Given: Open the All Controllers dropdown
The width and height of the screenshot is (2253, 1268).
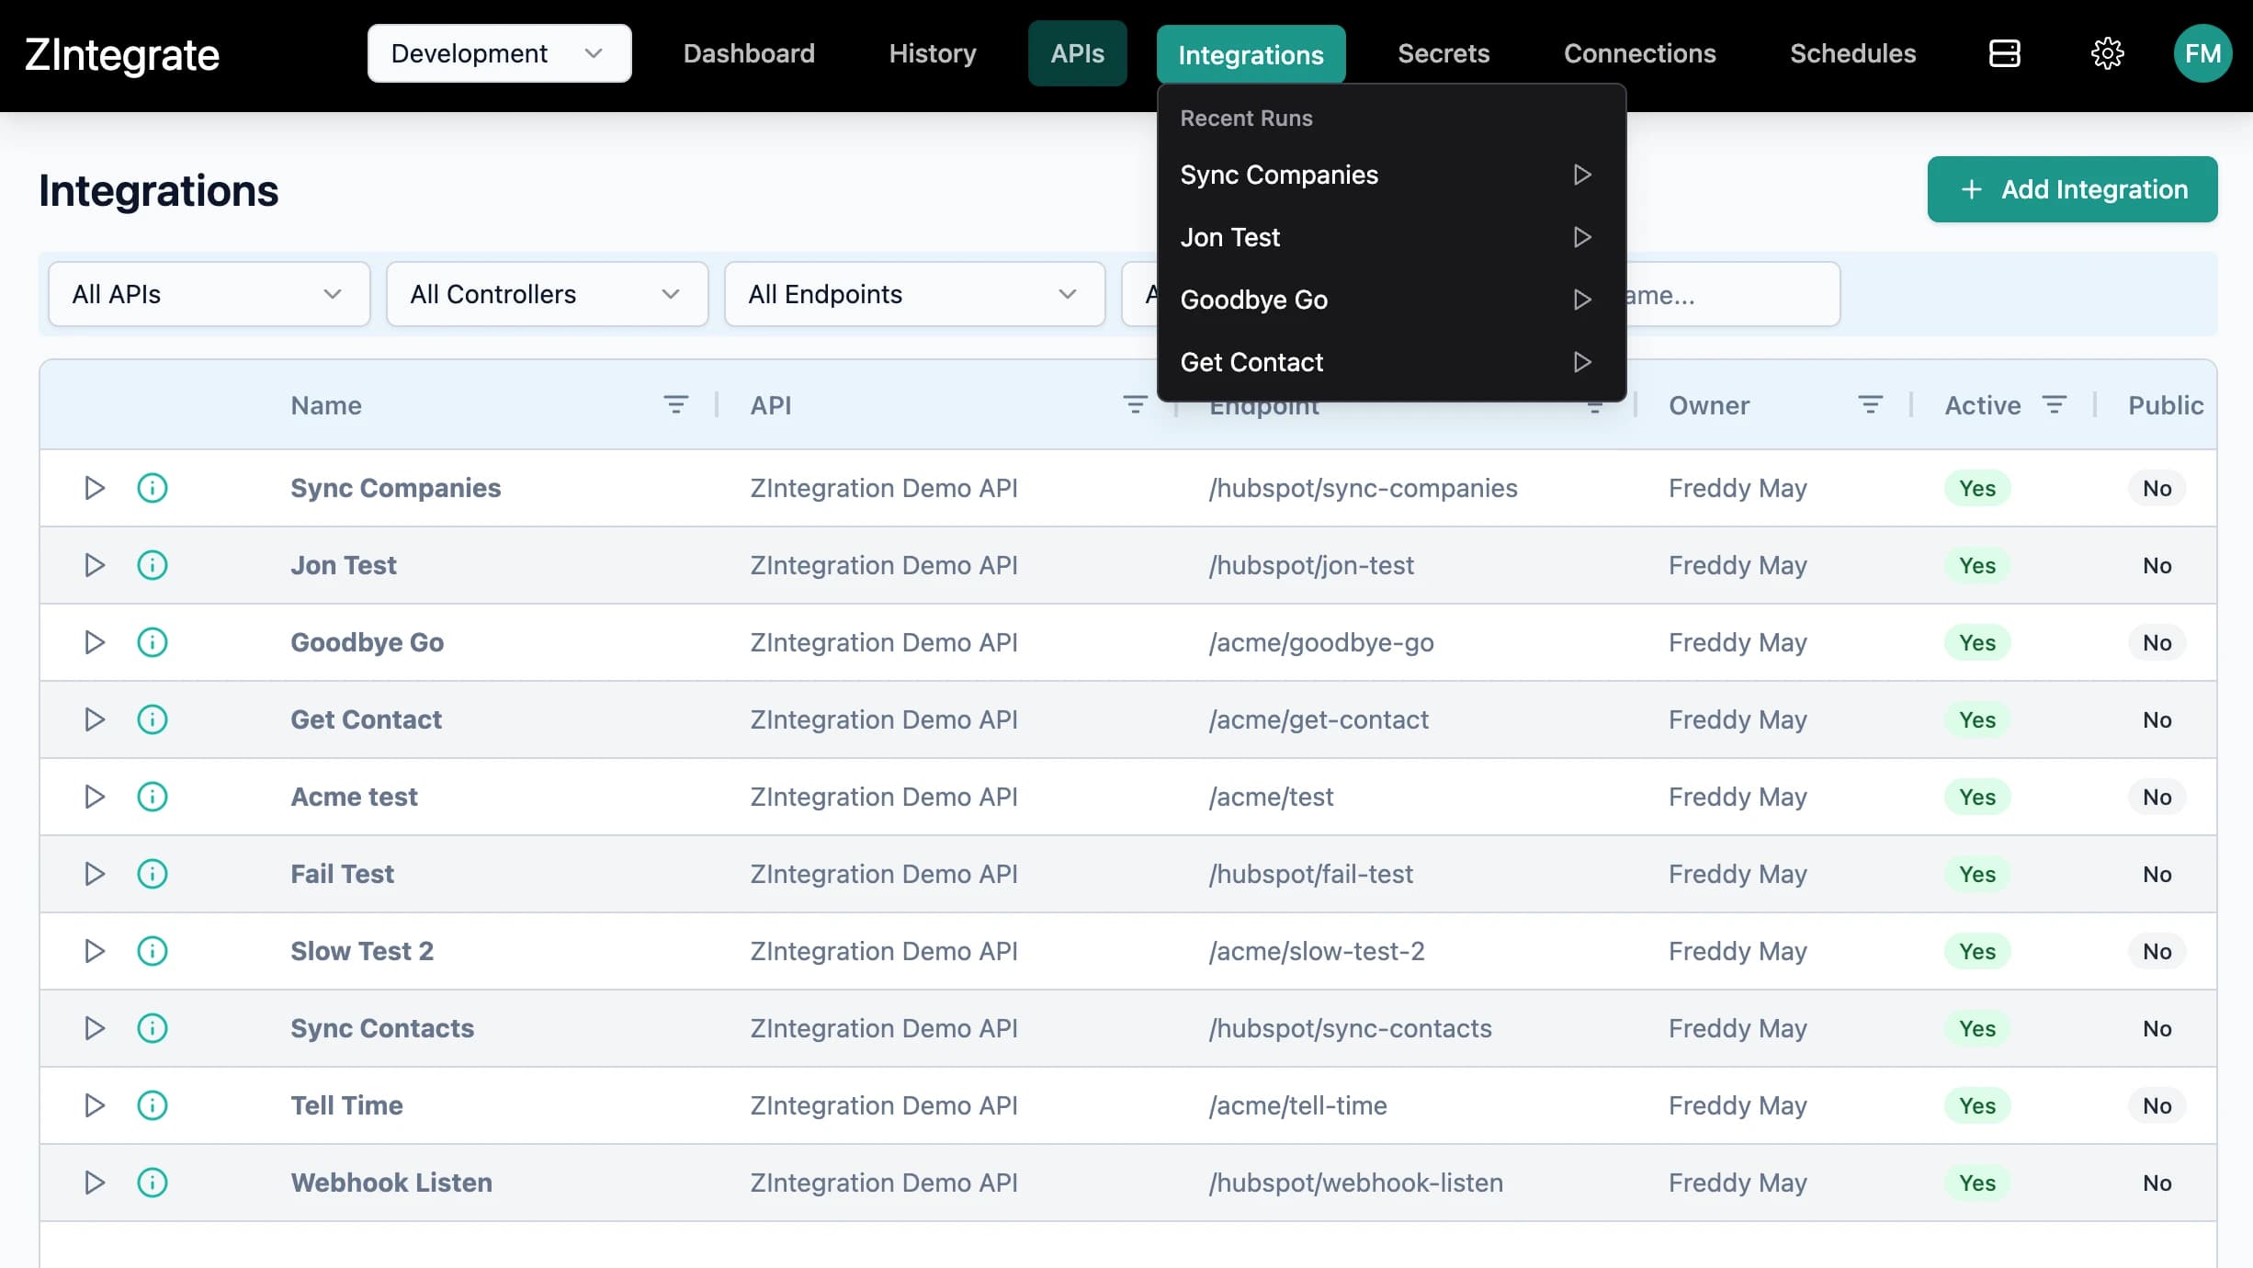Looking at the screenshot, I should pos(547,294).
